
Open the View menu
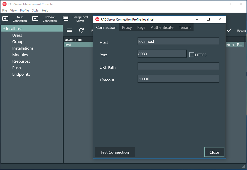point(13,10)
